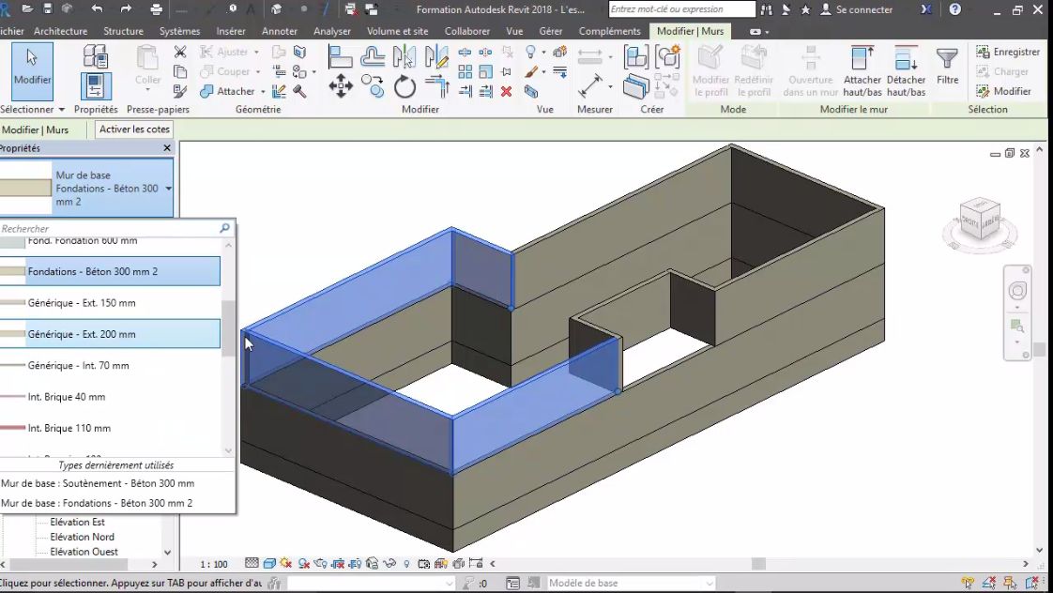Screen dimensions: 1053x593
Task: Toggle the Modifier selection tool
Action: pos(32,69)
